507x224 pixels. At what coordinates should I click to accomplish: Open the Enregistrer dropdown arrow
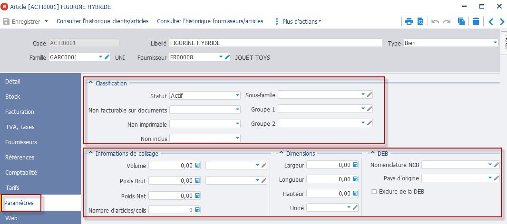pyautogui.click(x=46, y=22)
